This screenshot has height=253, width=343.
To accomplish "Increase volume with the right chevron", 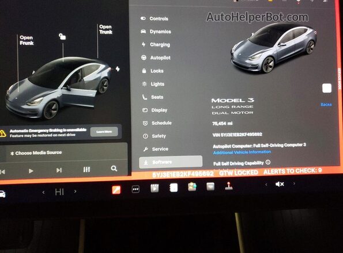I will coord(294,183).
